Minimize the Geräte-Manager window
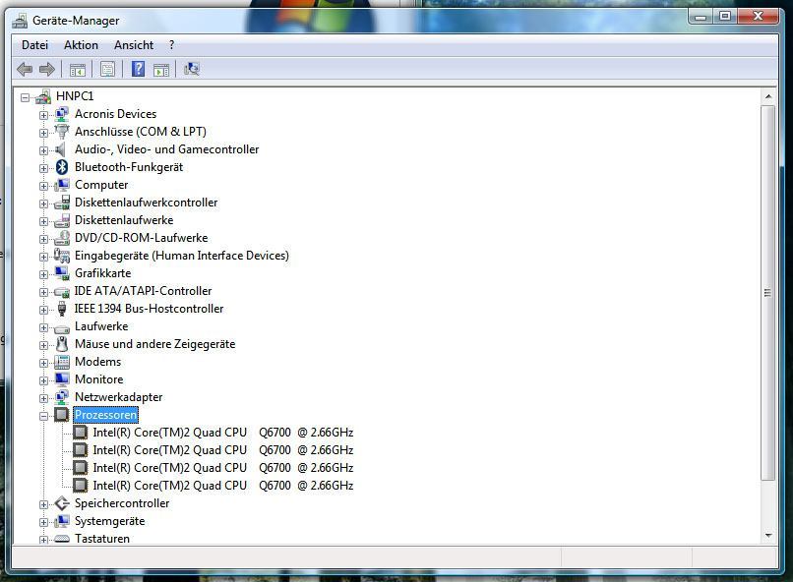Screen dimensions: 793x582 (x=700, y=17)
